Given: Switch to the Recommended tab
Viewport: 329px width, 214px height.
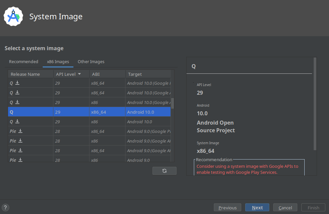Looking at the screenshot, I should 23,62.
